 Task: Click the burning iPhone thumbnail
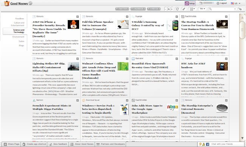(x=73, y=24)
